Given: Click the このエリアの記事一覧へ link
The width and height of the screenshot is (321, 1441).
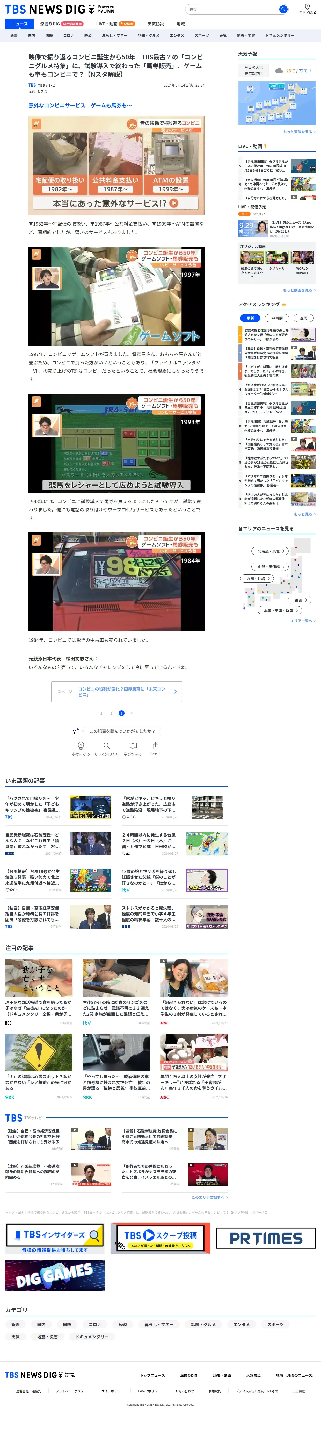Looking at the screenshot, I should [209, 1197].
